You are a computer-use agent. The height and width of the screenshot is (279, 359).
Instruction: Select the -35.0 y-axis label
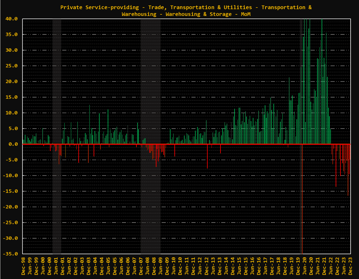[10, 254]
